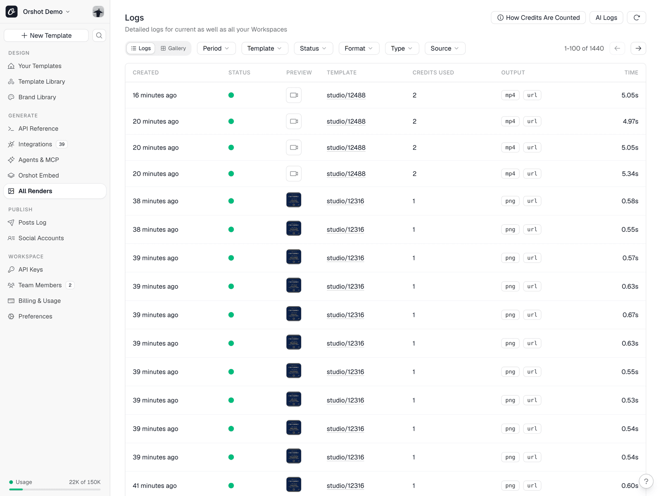Viewport: 661px width, 496px height.
Task: Click green status dot in 16 minutes ago row
Action: tap(231, 95)
